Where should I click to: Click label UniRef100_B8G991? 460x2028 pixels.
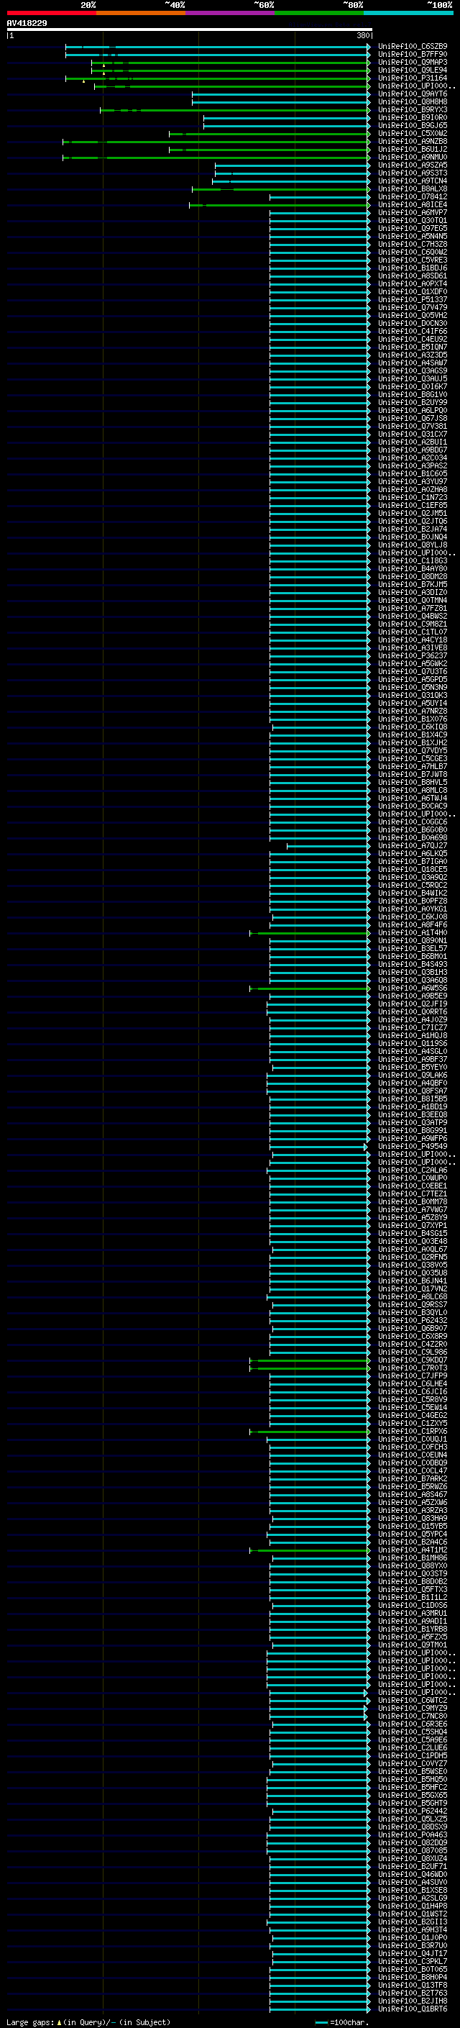click(413, 1129)
